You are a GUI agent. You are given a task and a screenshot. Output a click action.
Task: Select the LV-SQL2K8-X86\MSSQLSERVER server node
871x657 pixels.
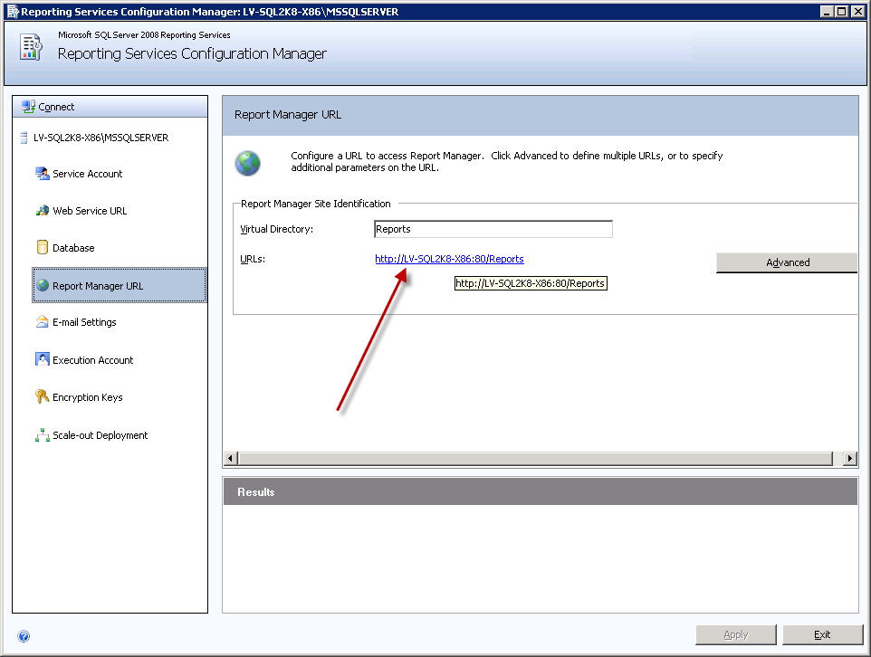[x=100, y=138]
